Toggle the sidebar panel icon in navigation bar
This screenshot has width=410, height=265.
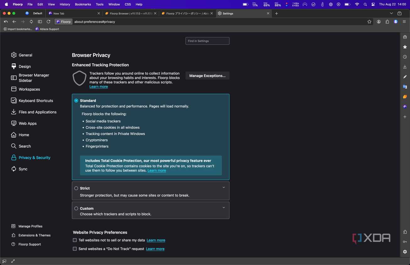(40, 22)
